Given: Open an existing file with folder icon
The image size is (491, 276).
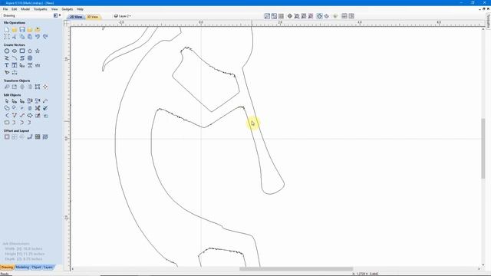Looking at the screenshot, I should click(15, 29).
